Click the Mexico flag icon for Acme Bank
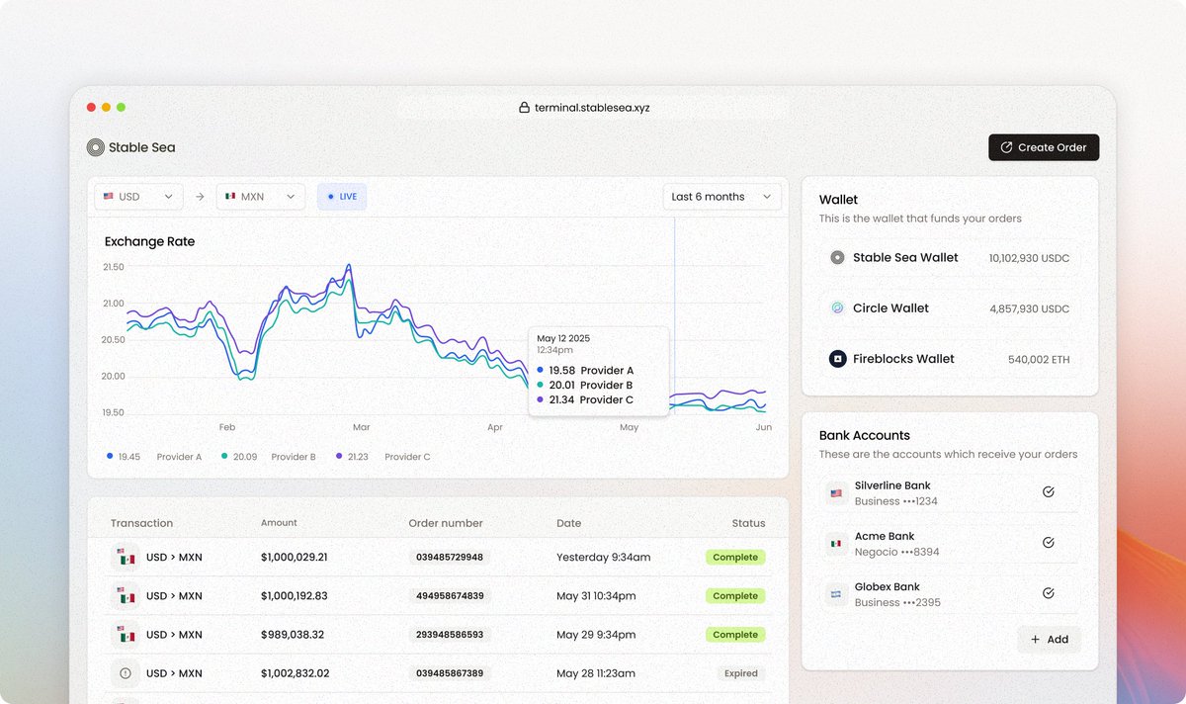 837,544
